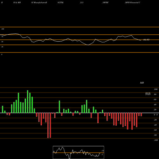Click the 'SI & MR' header label
Screen dimensions: 159x159
coord(17,3)
